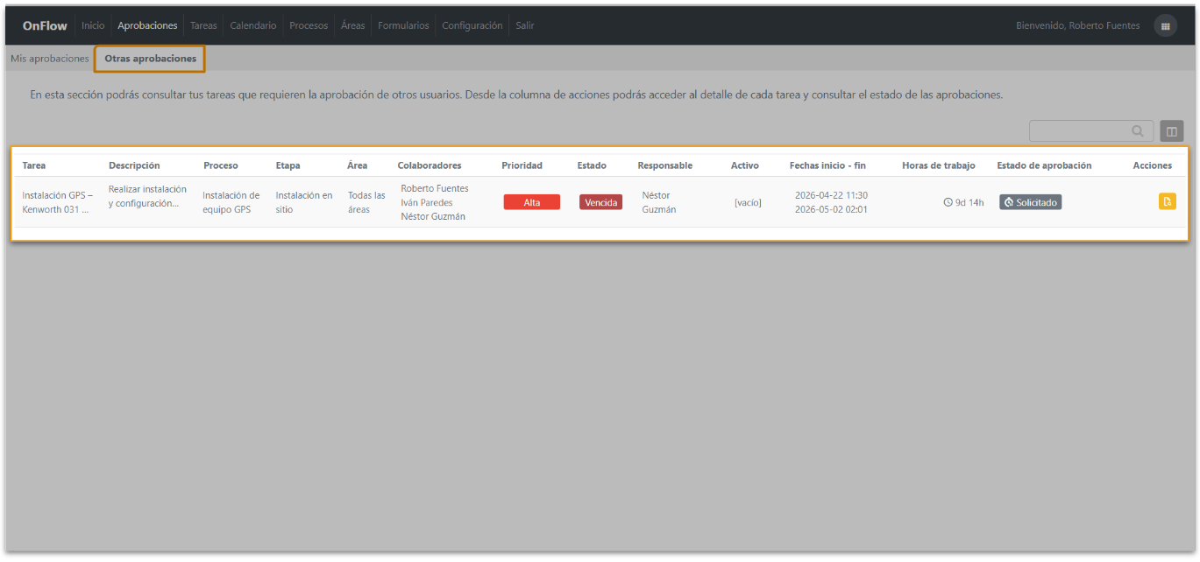1200x562 pixels.
Task: Sort by the Fechas inicio - fin header
Action: pyautogui.click(x=827, y=165)
